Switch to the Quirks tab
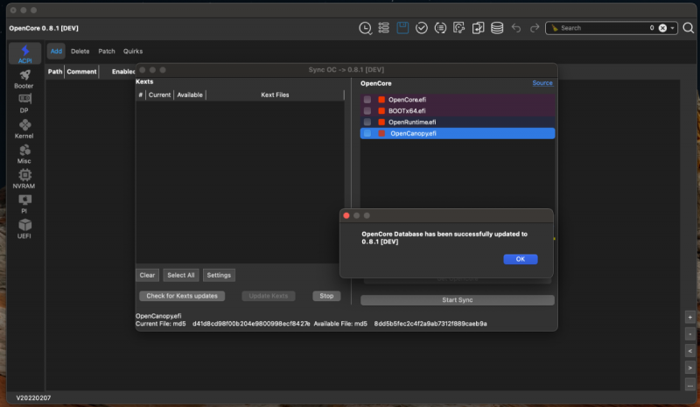 coord(133,52)
